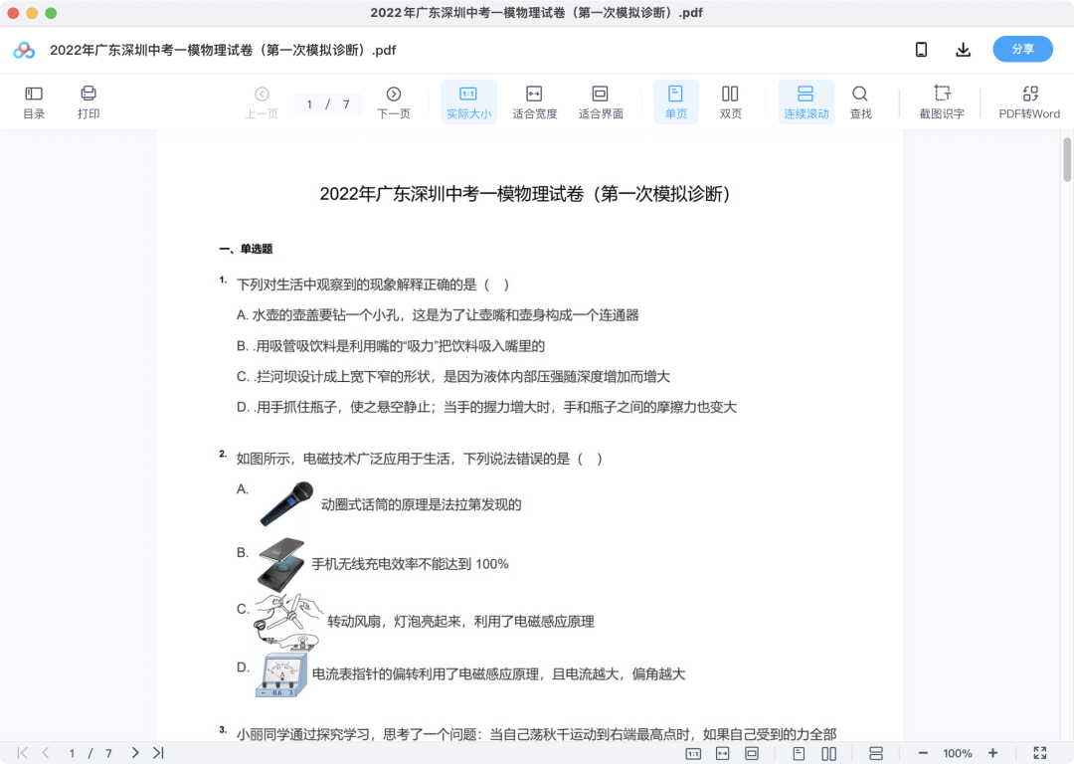
Task: Click single page icon in bottom bar
Action: click(799, 754)
